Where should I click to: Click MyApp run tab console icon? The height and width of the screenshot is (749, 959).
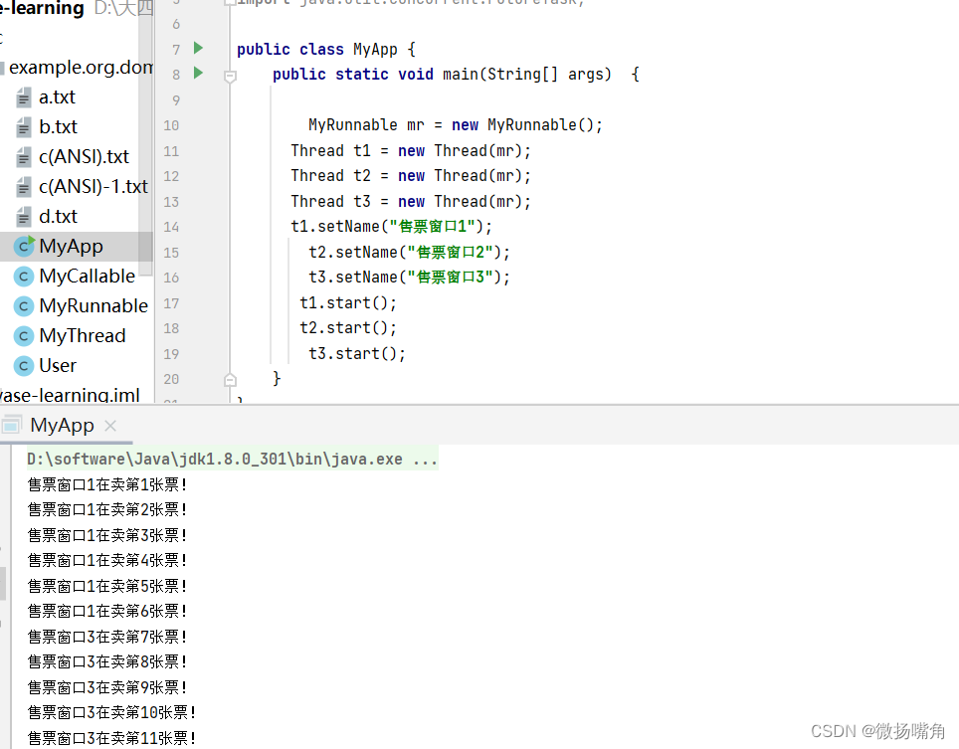[x=12, y=425]
